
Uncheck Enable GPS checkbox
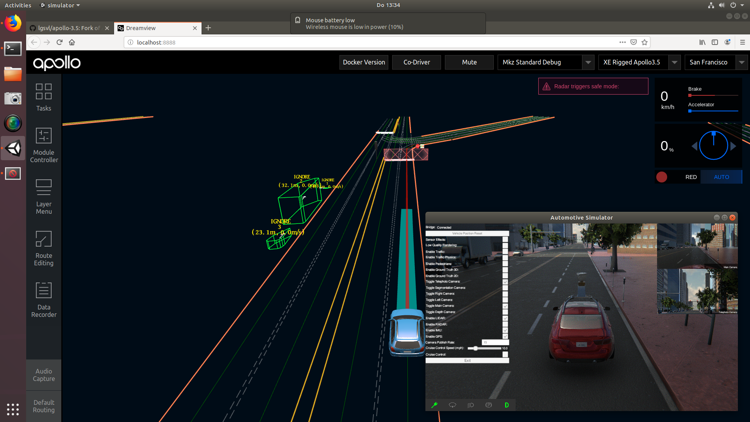tap(505, 336)
